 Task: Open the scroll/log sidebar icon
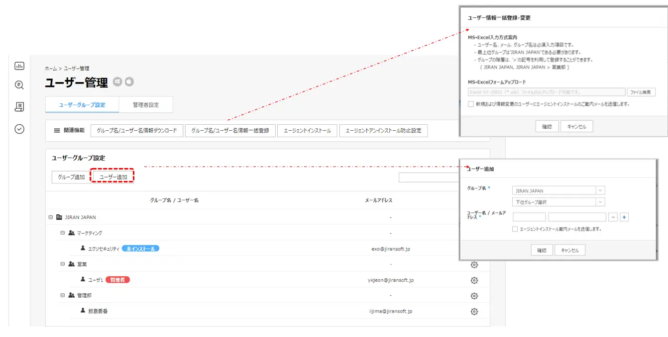[x=19, y=106]
